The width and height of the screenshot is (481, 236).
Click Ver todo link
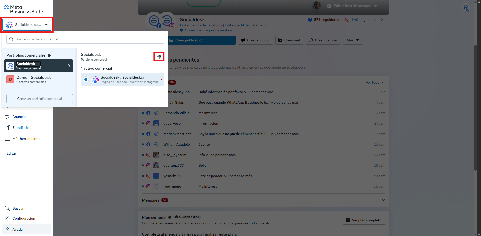pyautogui.click(x=372, y=82)
